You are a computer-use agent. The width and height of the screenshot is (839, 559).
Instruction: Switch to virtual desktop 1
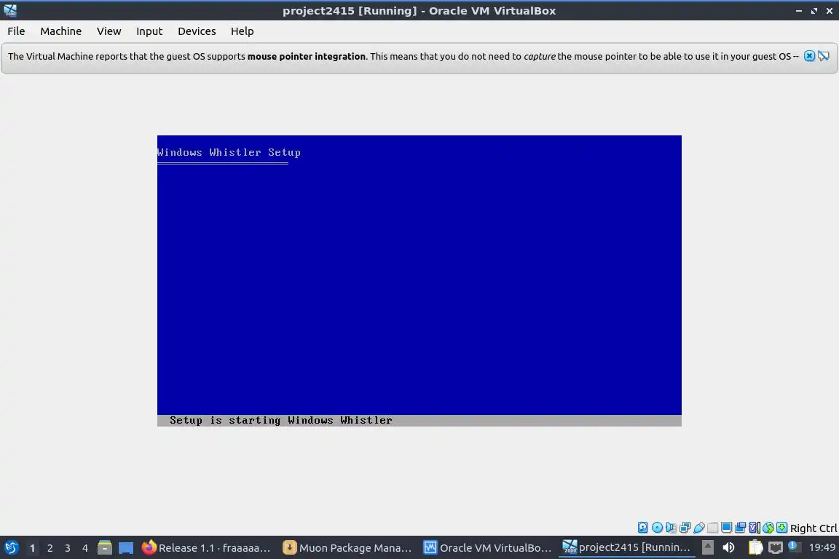point(32,548)
